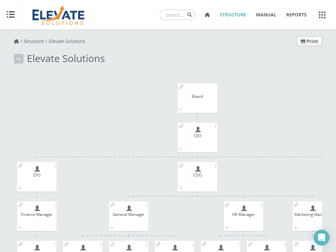
Task: Click the Marketing Manager person icon
Action: click(x=313, y=208)
